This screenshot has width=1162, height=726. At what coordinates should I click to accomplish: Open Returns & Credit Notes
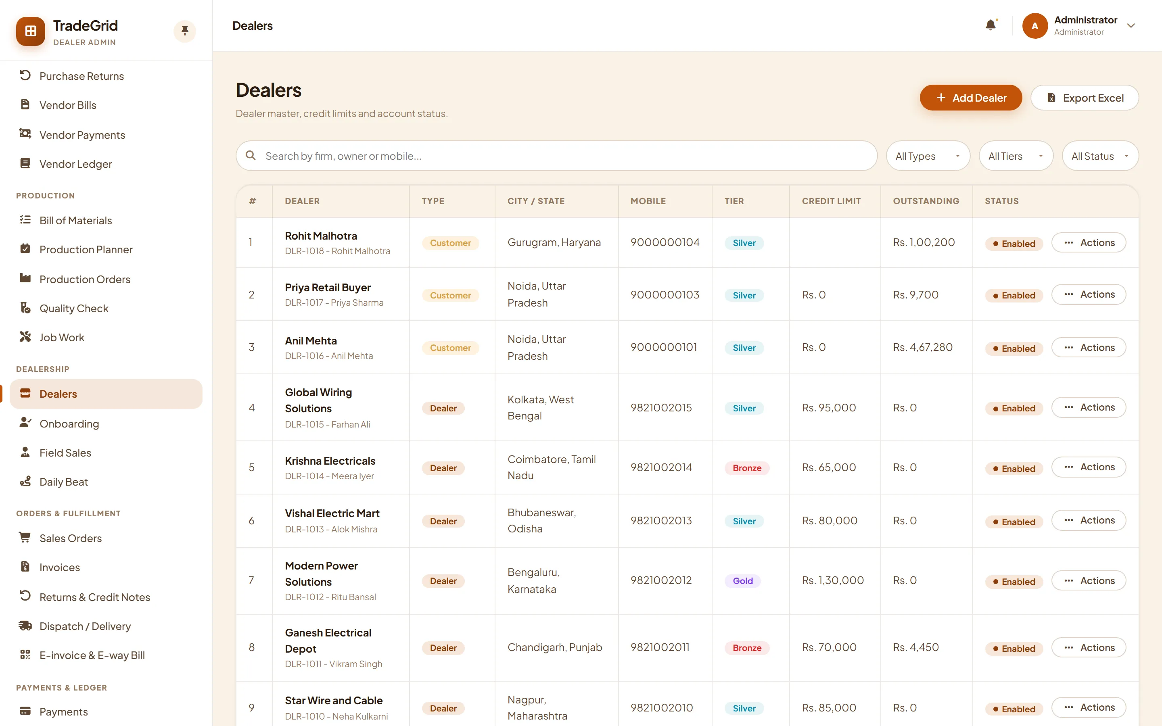coord(106,597)
